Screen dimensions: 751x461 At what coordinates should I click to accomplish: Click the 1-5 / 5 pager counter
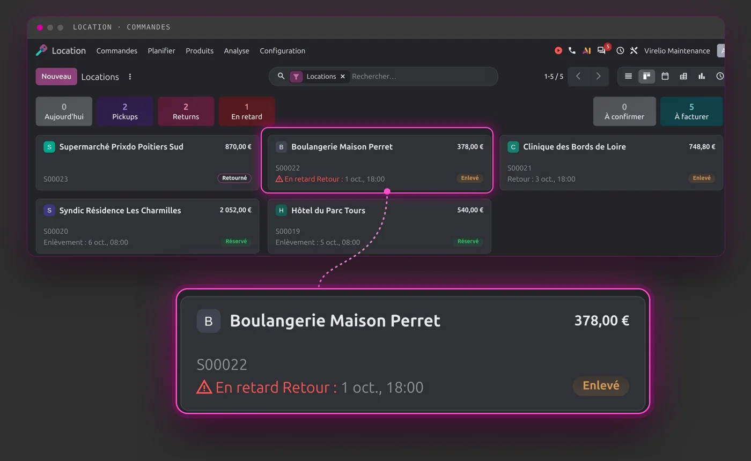click(554, 77)
